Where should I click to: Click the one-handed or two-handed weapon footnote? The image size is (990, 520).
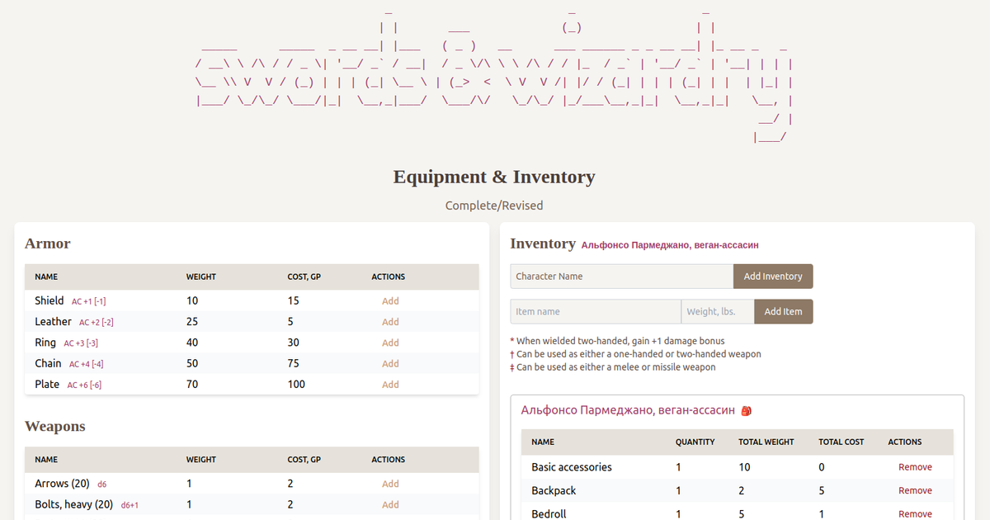point(636,354)
